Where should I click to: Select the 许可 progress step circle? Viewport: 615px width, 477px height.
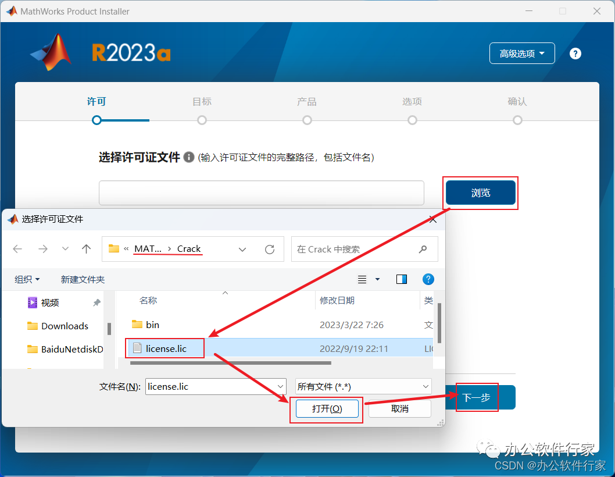click(96, 120)
